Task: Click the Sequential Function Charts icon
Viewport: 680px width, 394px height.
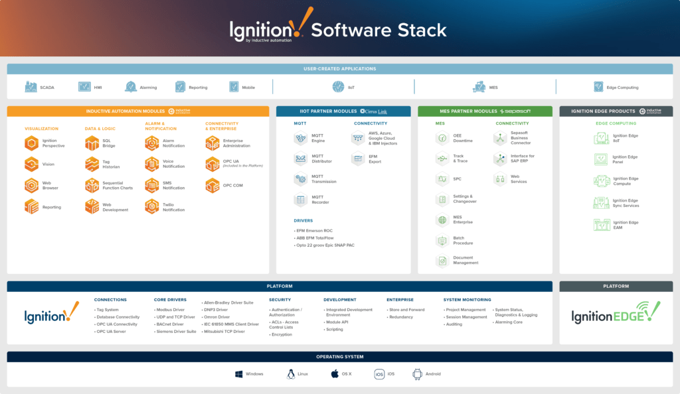Action: [x=92, y=185]
